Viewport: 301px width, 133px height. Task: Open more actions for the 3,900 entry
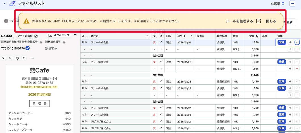pyautogui.click(x=297, y=128)
